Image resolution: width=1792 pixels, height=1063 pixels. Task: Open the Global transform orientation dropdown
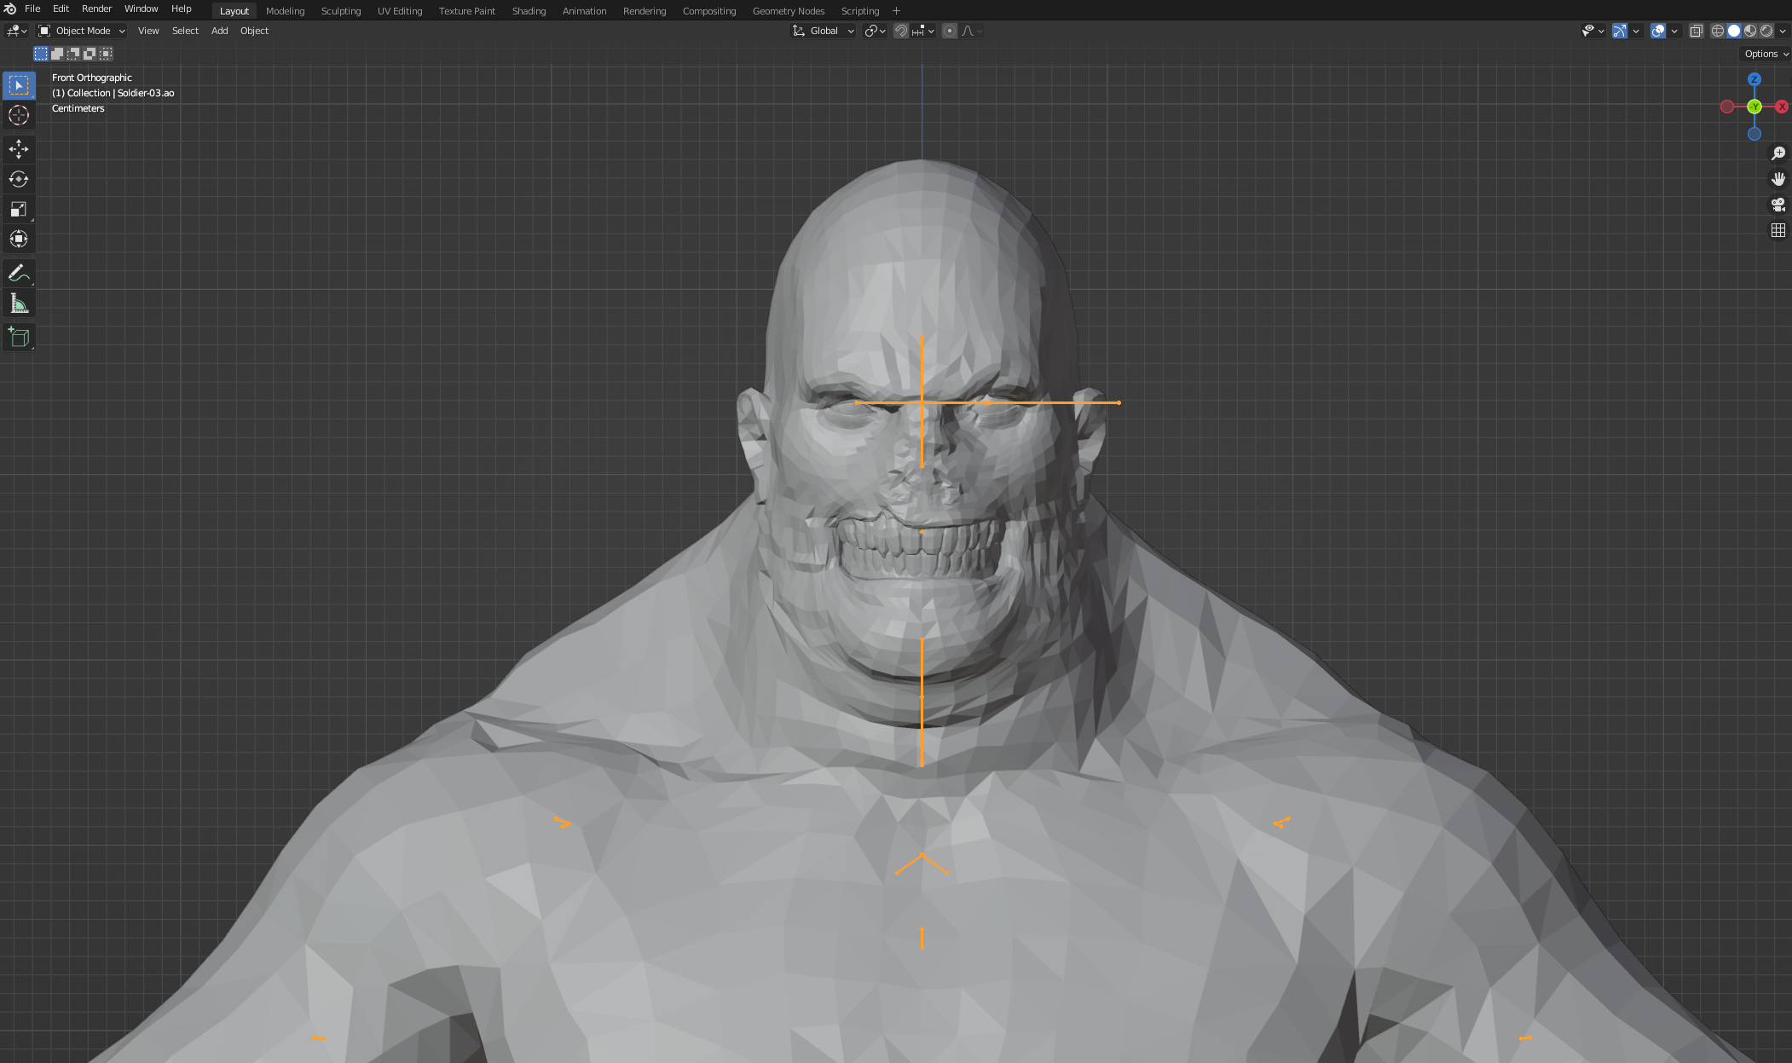point(824,31)
